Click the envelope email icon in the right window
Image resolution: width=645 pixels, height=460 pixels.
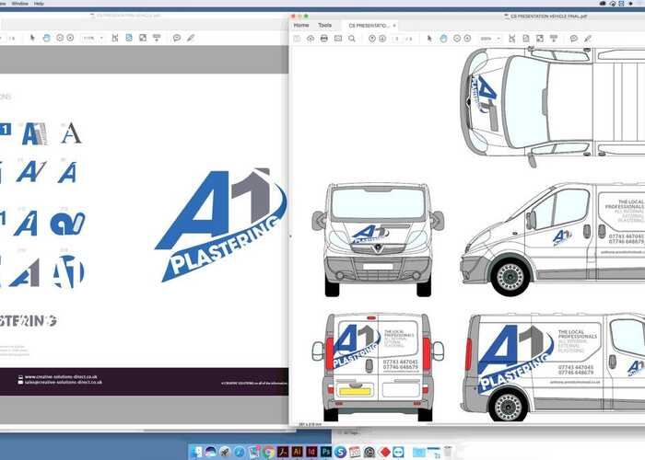click(x=338, y=39)
